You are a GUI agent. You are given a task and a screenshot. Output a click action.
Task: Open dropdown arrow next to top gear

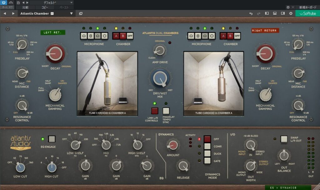(x=293, y=7)
